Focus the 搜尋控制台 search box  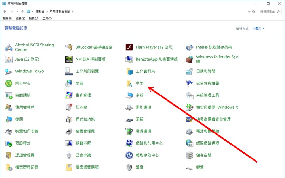click(x=270, y=11)
